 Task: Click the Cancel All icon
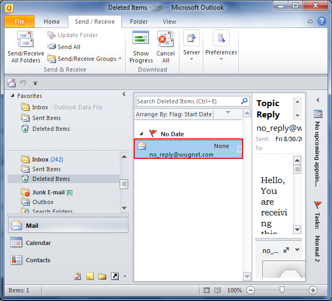165,40
